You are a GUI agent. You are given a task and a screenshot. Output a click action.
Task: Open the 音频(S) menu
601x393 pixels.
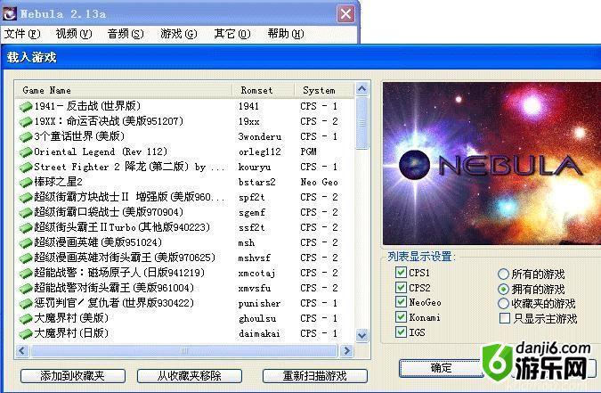[x=126, y=34]
